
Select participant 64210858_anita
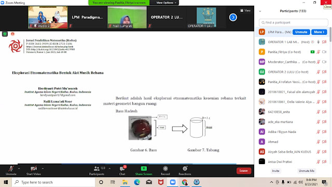coord(292,112)
